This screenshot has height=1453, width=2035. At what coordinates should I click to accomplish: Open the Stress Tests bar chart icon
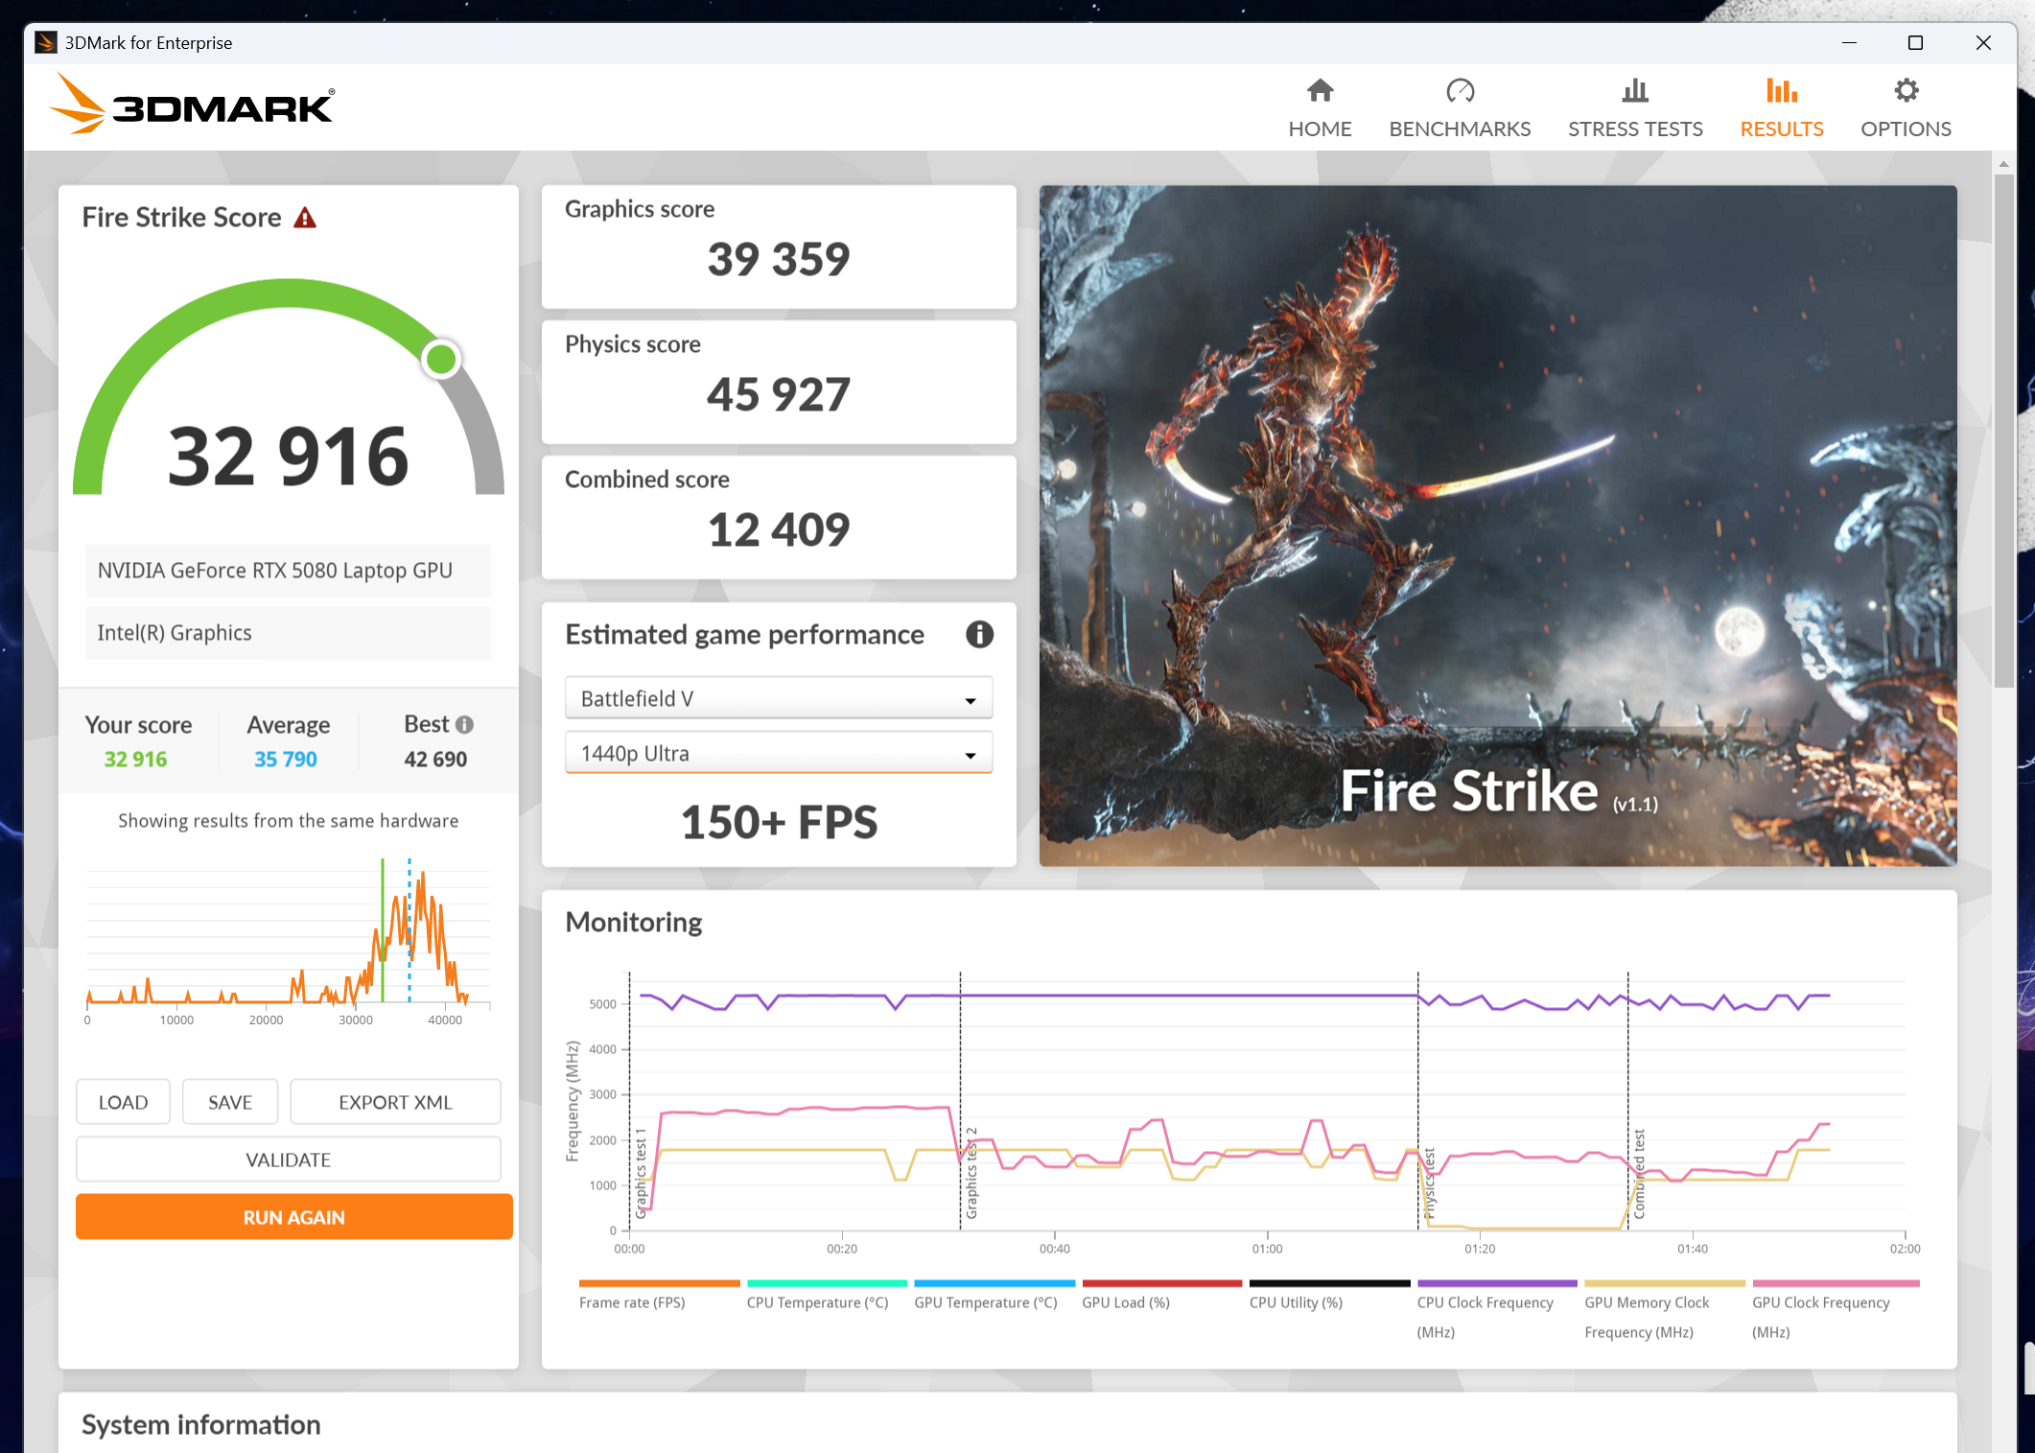click(x=1635, y=91)
